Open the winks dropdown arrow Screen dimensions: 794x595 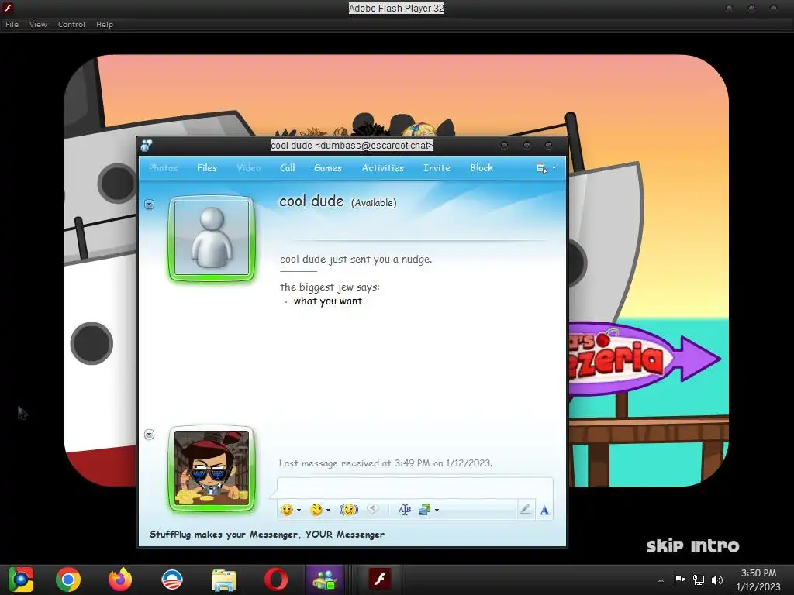[328, 510]
